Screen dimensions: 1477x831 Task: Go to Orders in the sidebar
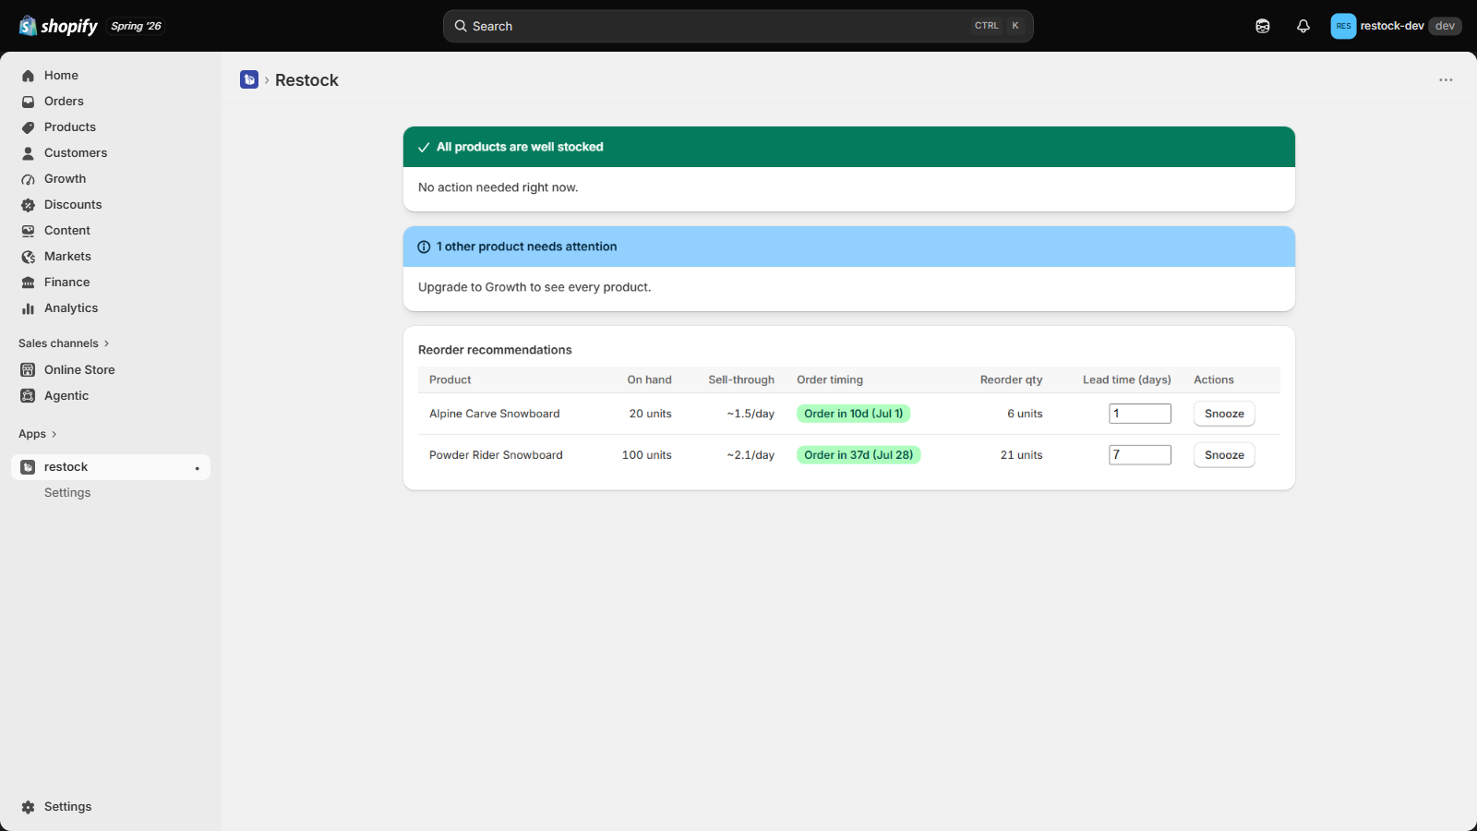pos(64,102)
